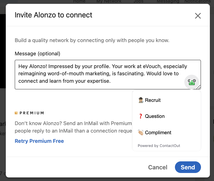Open My Network in top navigation

[109, 1]
